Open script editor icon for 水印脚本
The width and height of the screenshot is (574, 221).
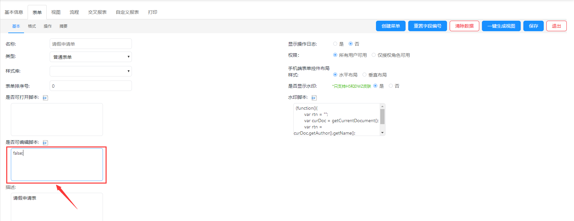click(x=314, y=98)
